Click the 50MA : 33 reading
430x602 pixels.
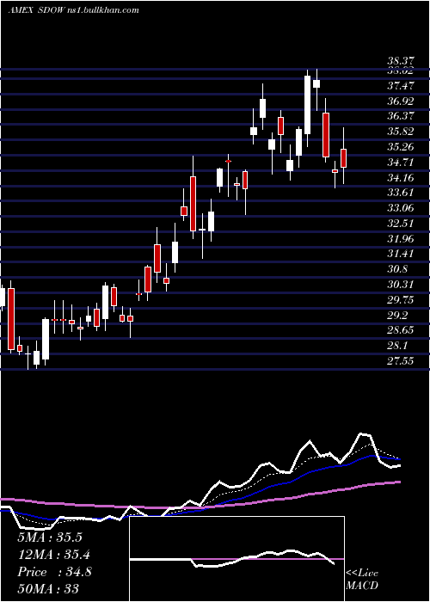tap(48, 589)
